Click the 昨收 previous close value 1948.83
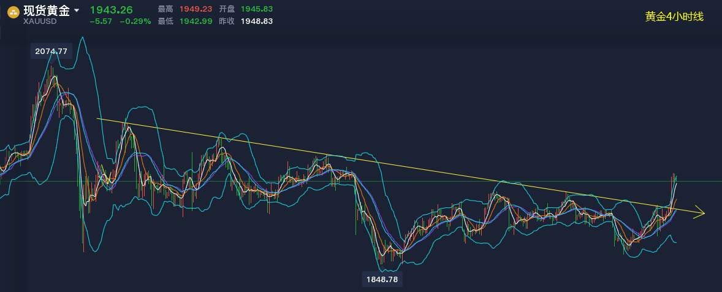Image resolution: width=722 pixels, height=292 pixels. [x=256, y=21]
